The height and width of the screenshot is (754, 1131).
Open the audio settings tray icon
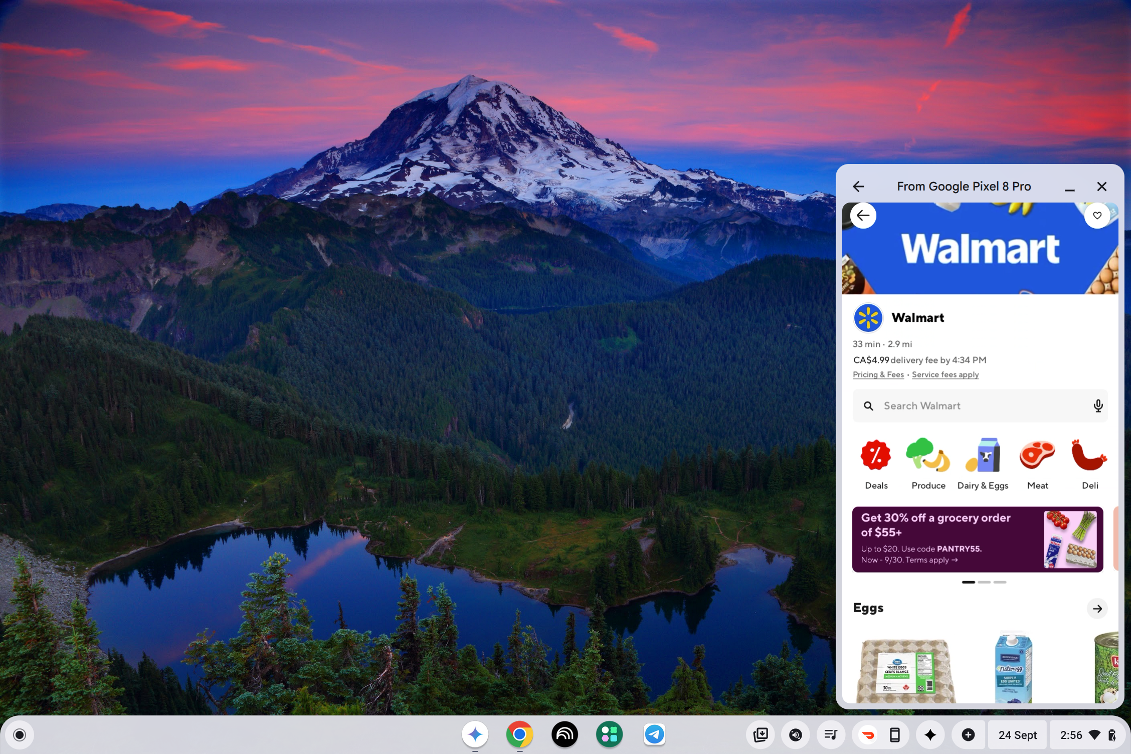(795, 735)
